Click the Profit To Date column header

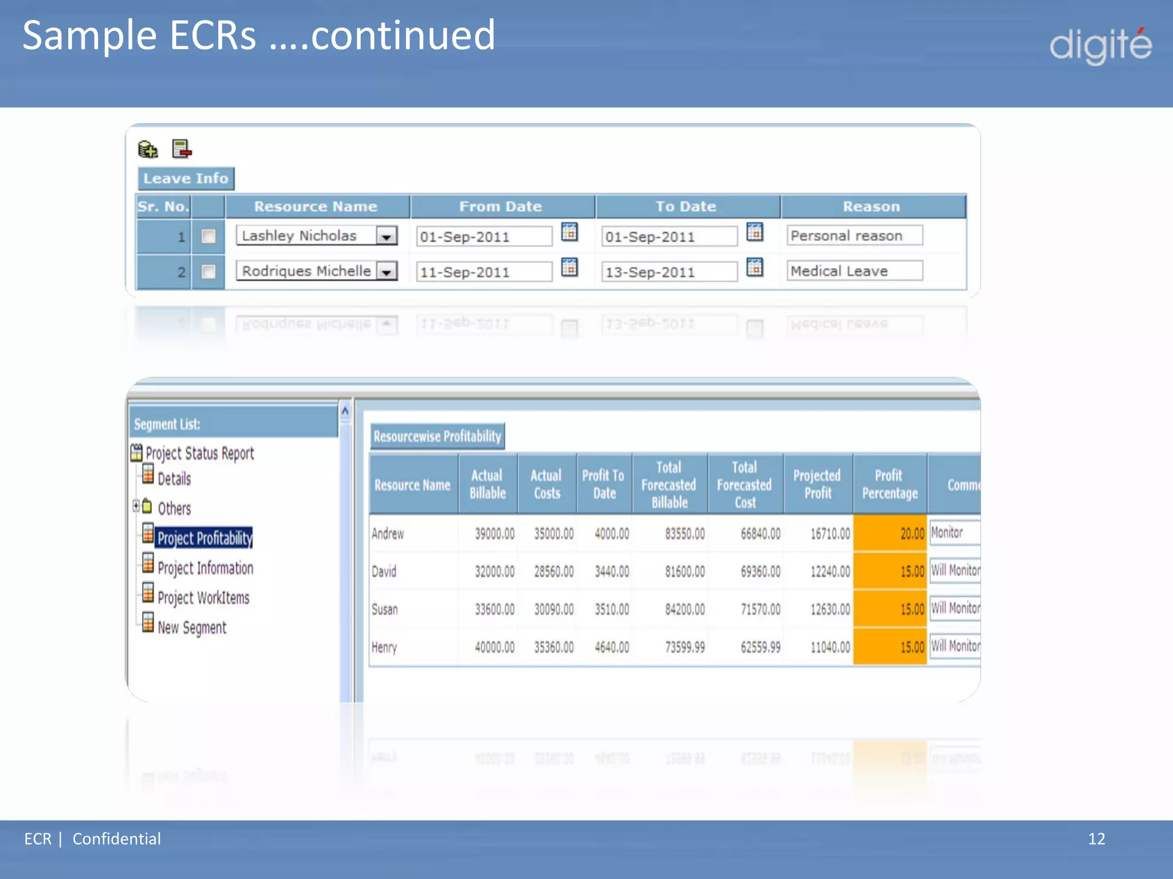click(604, 484)
